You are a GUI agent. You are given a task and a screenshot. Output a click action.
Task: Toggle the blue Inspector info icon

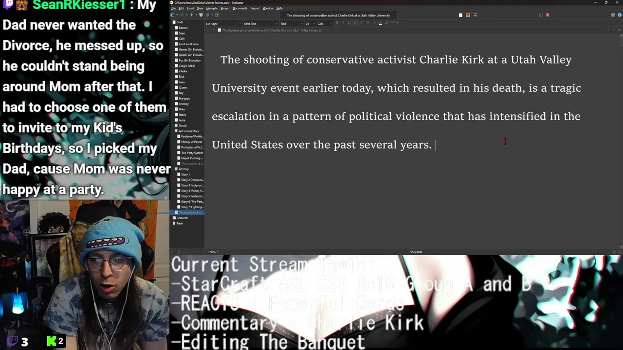coord(620,15)
